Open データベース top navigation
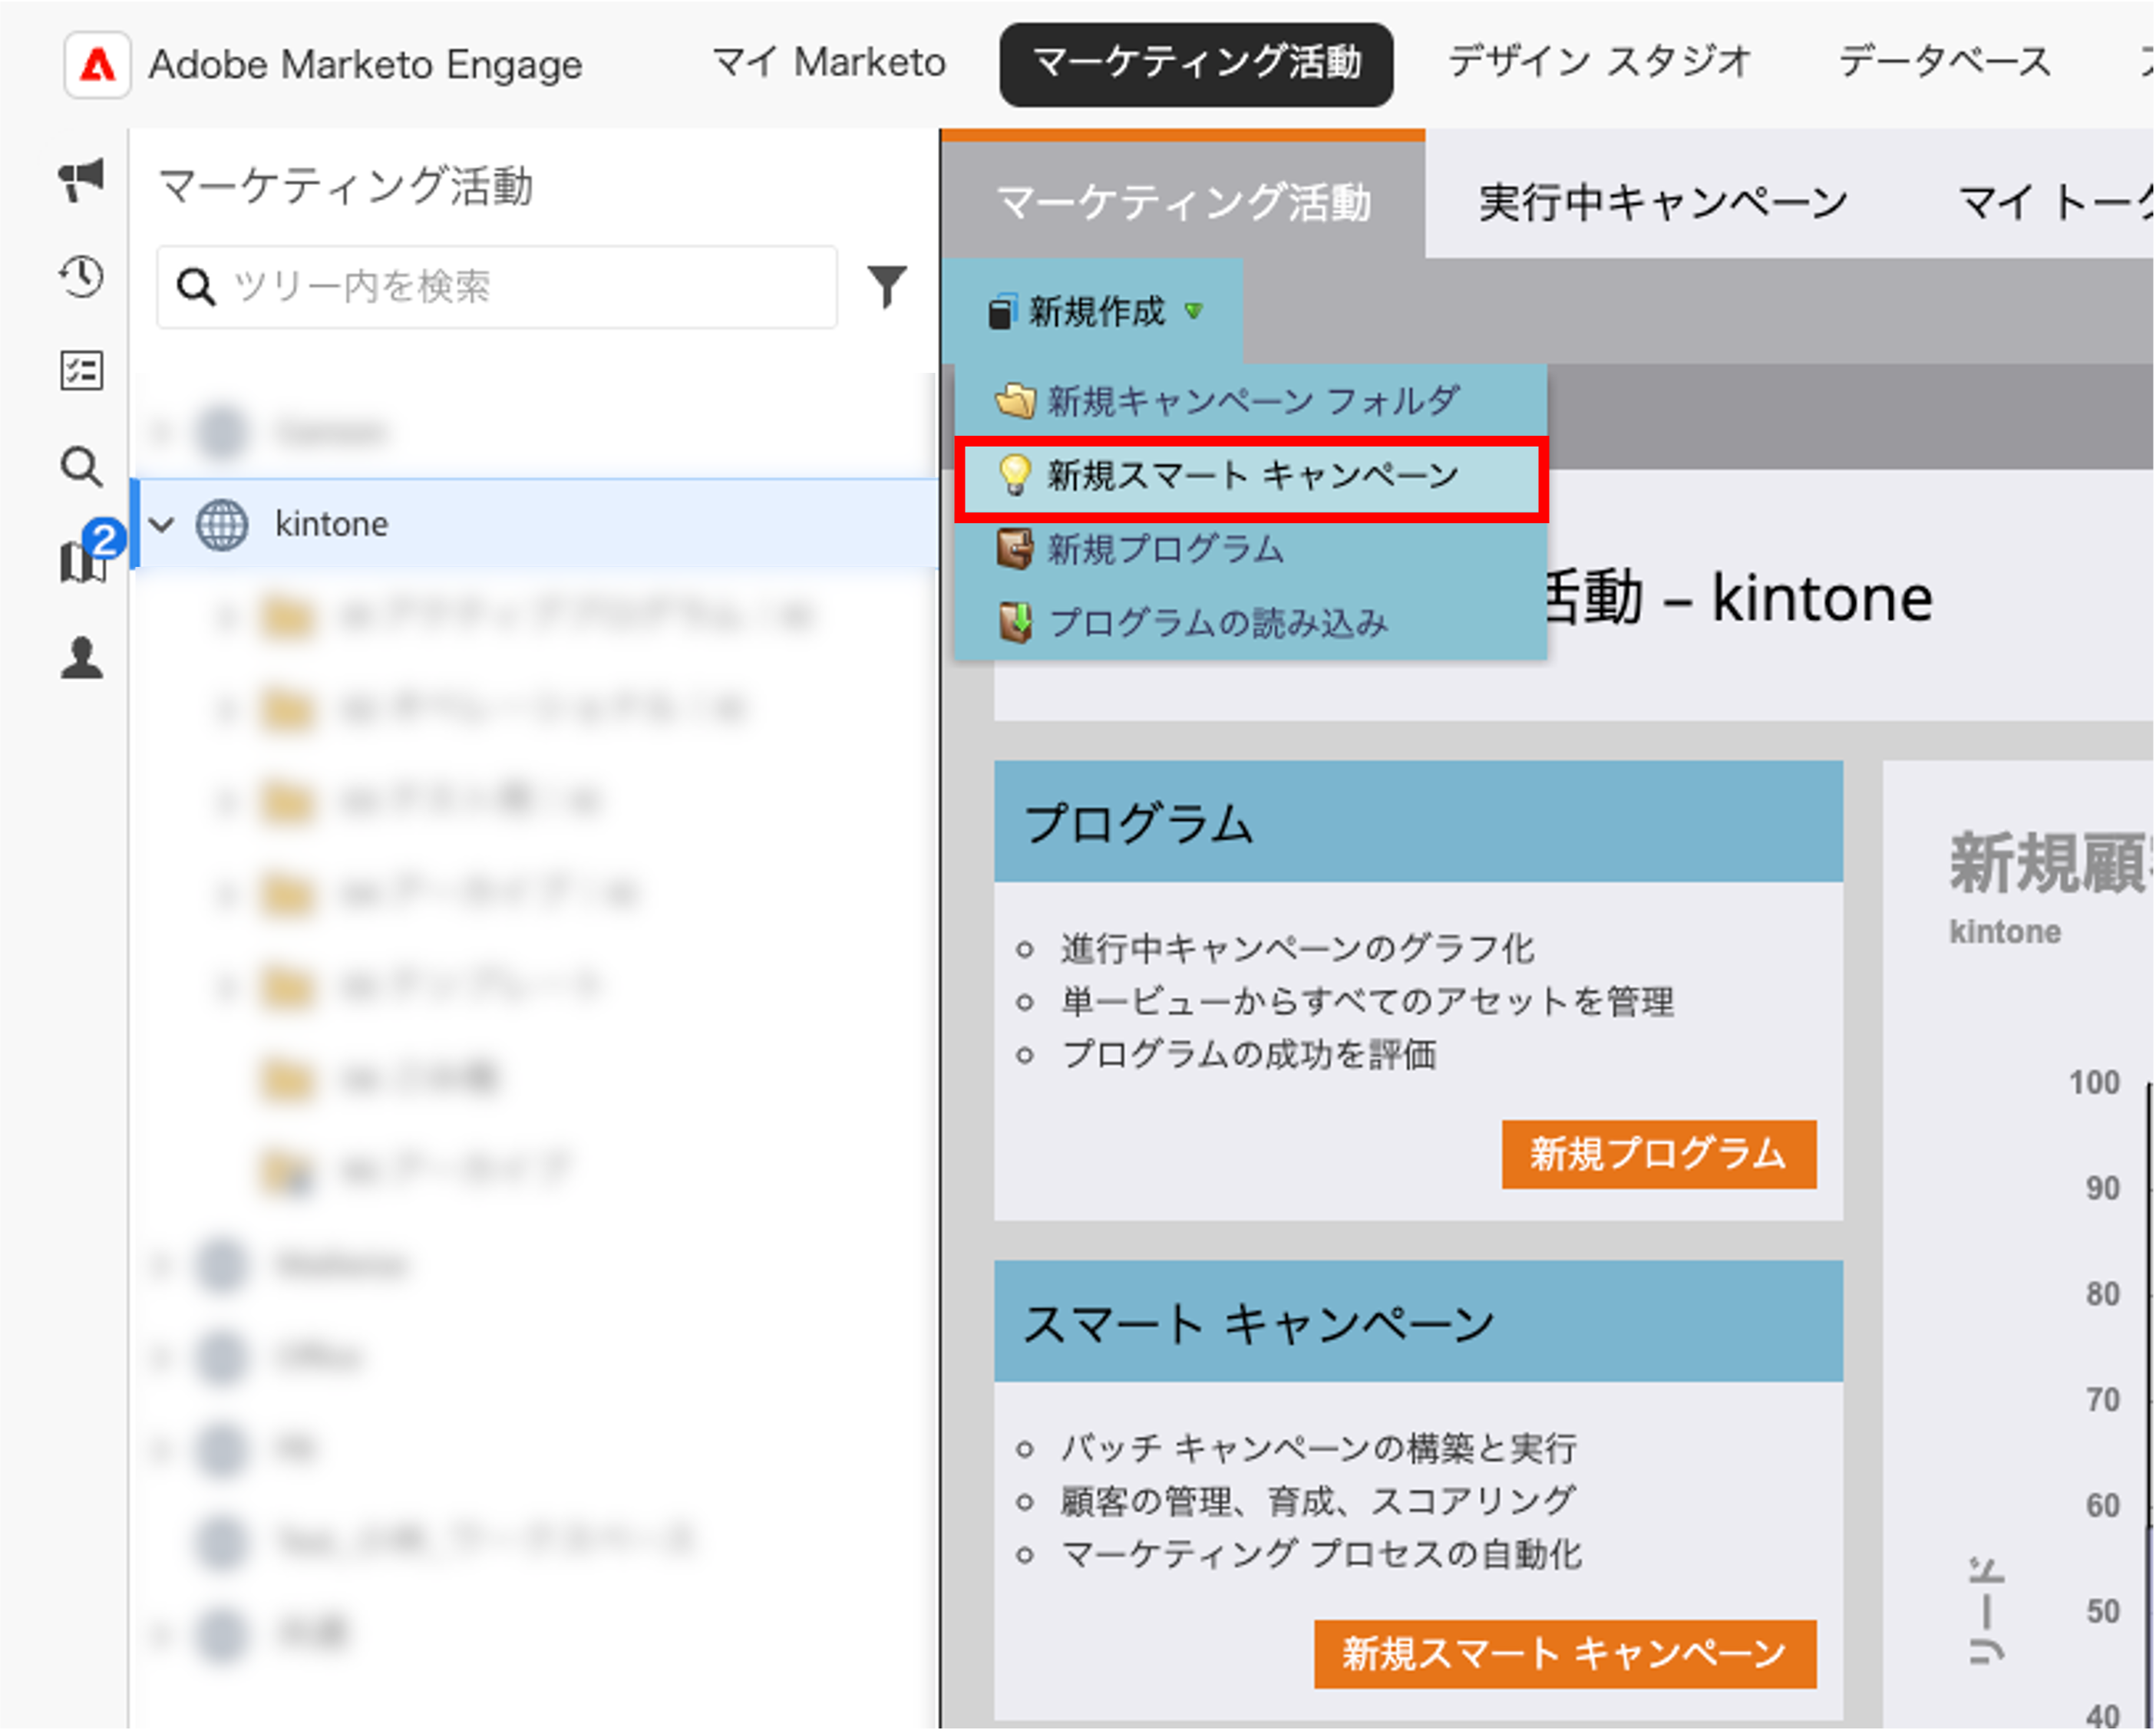This screenshot has height=1730, width=2156. tap(1945, 63)
